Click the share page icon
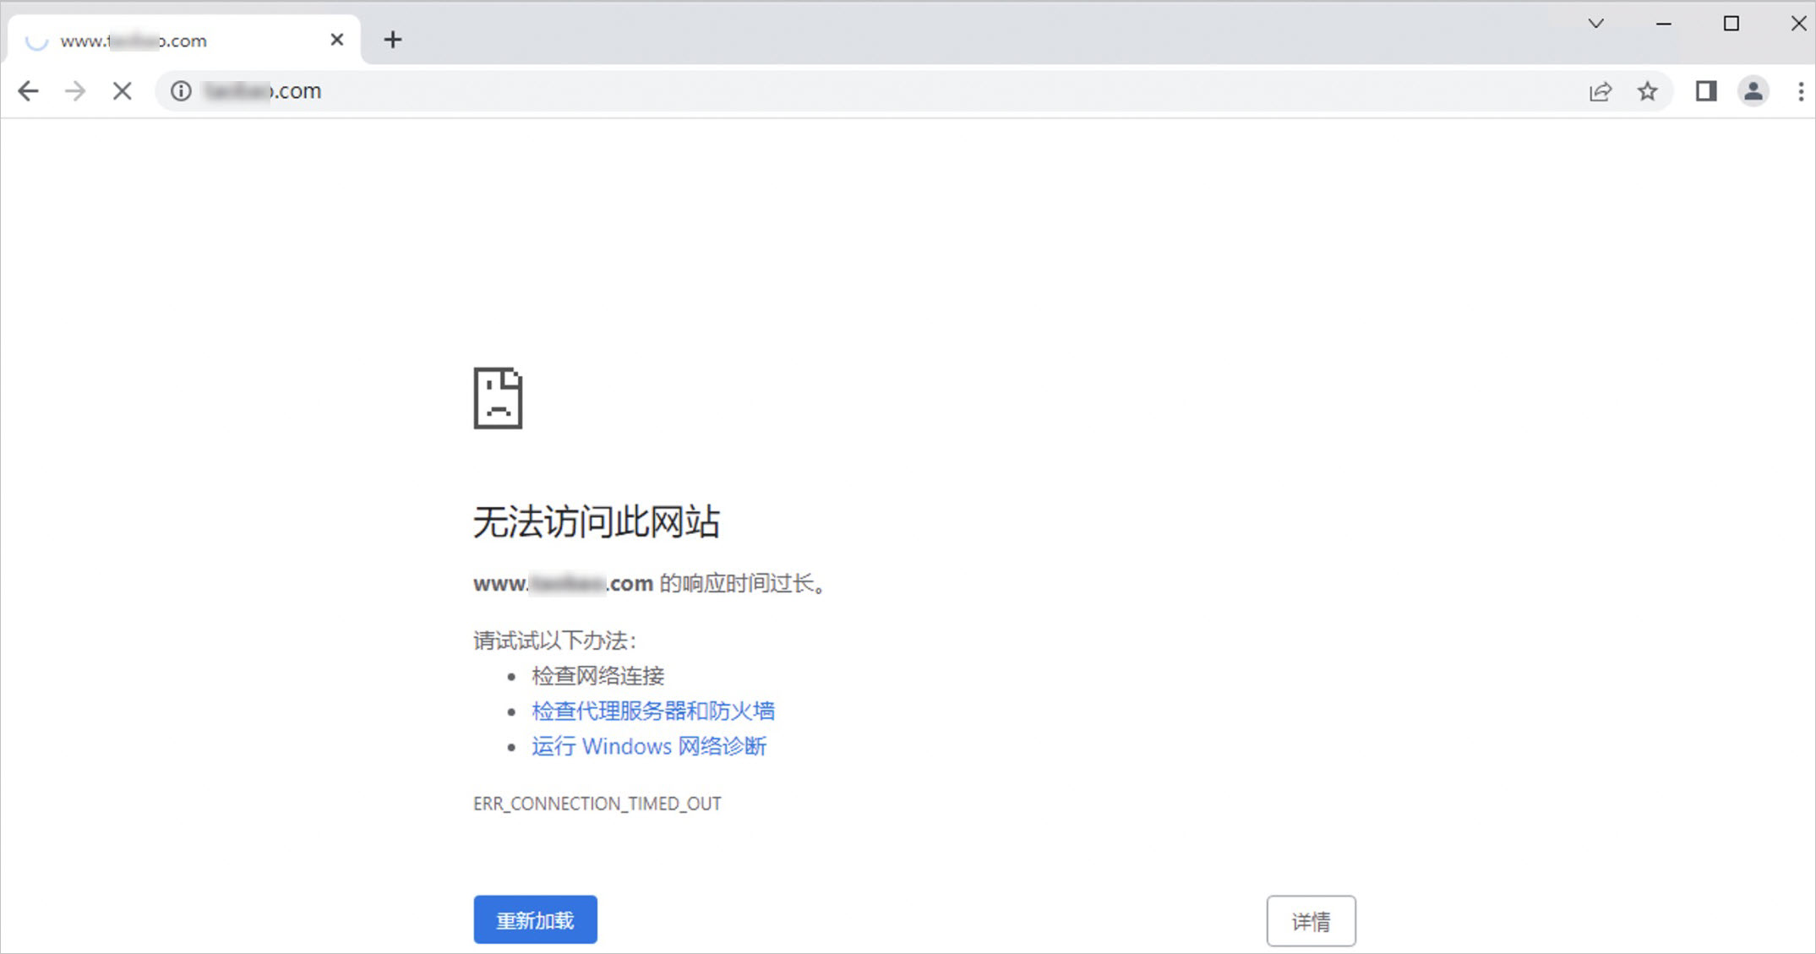 (x=1600, y=91)
